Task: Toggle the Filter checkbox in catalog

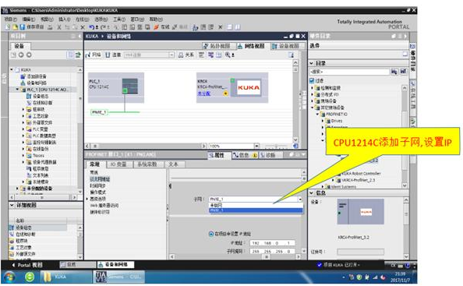Action: (312, 80)
